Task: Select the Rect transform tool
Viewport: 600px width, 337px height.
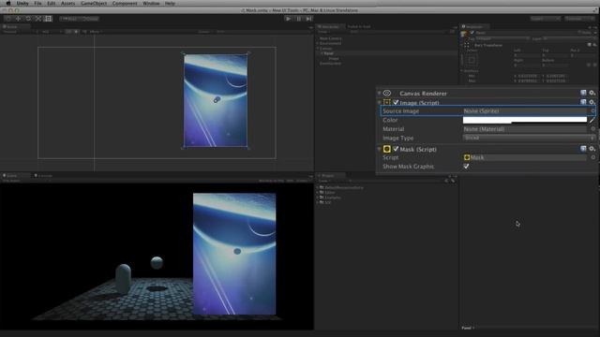Action: pos(48,19)
